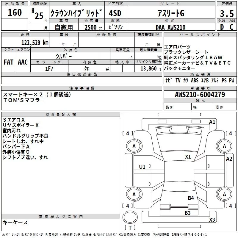This screenshot has height=238, width=238.
Task: Select the X1 windshield damage mark
Action: pyautogui.click(x=188, y=157)
